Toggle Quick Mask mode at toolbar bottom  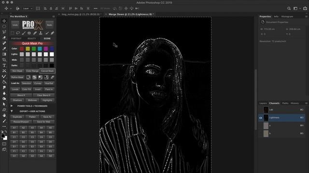[4, 144]
